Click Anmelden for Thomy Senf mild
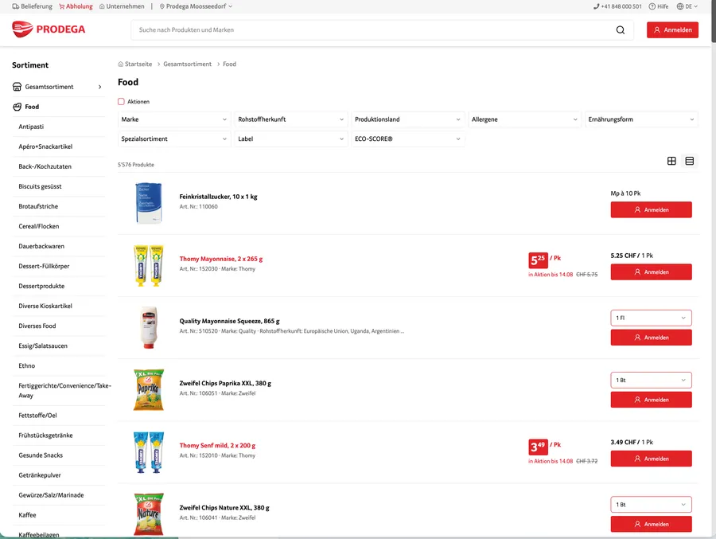The height and width of the screenshot is (539, 716). click(x=651, y=459)
